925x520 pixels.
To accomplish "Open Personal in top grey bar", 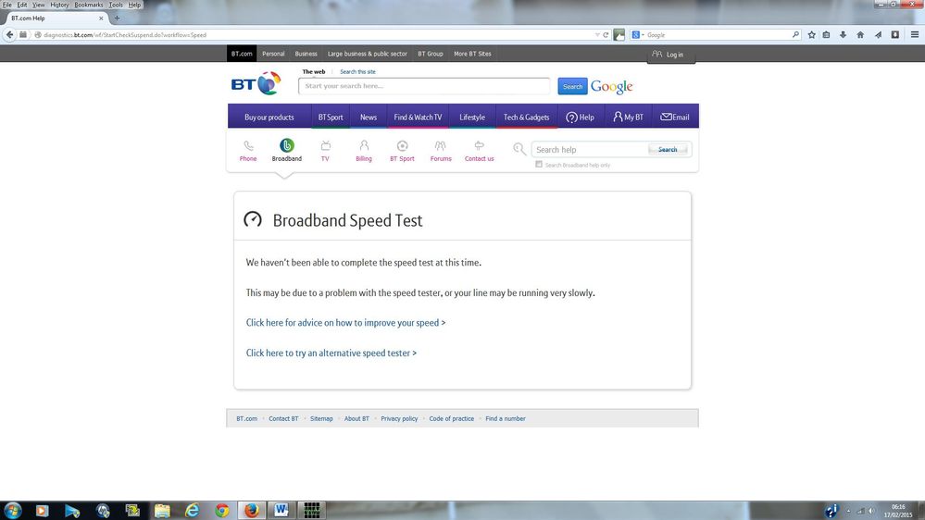I will 273,54.
